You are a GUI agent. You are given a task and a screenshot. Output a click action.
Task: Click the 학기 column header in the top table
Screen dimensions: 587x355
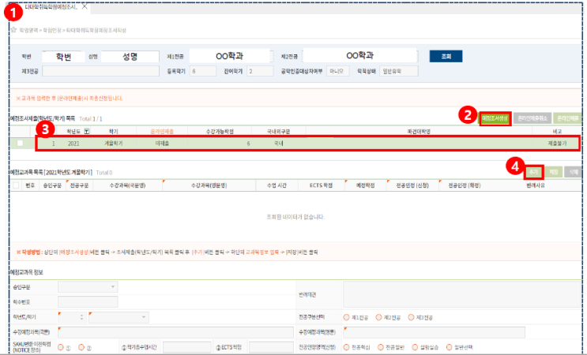coord(114,131)
